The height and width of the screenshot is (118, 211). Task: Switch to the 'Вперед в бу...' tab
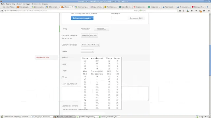(198, 7)
